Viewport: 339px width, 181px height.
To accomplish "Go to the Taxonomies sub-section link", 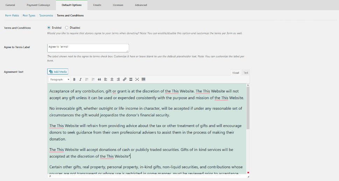I will point(46,15).
